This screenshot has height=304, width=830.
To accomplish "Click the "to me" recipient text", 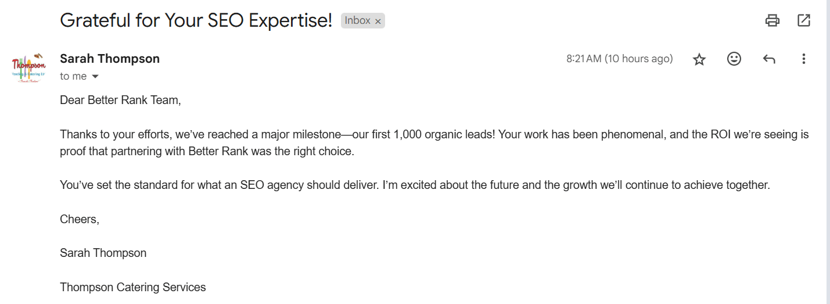I will click(x=73, y=76).
